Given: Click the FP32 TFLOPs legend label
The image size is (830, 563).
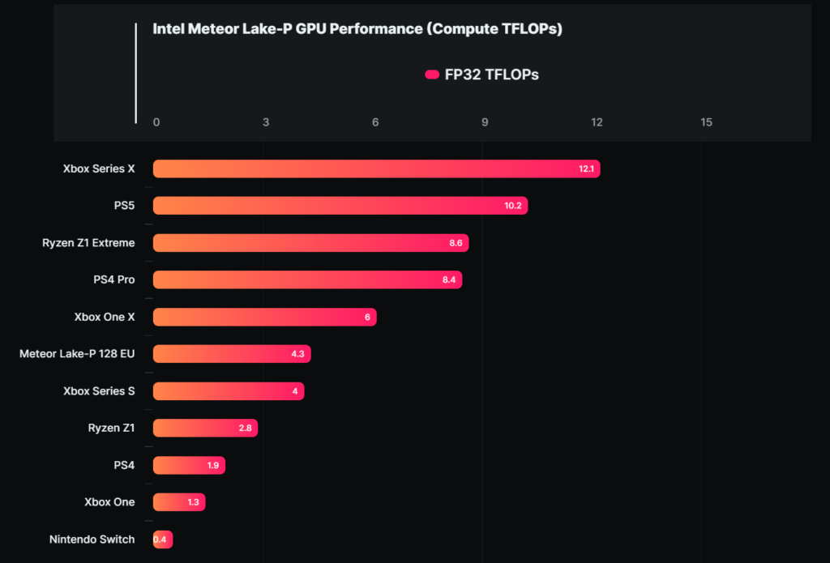Looking at the screenshot, I should [491, 75].
